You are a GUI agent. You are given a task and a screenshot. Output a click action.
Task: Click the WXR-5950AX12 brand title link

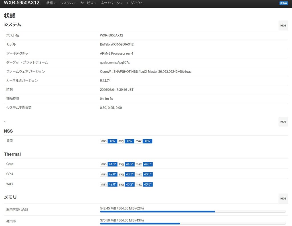click(21, 3)
